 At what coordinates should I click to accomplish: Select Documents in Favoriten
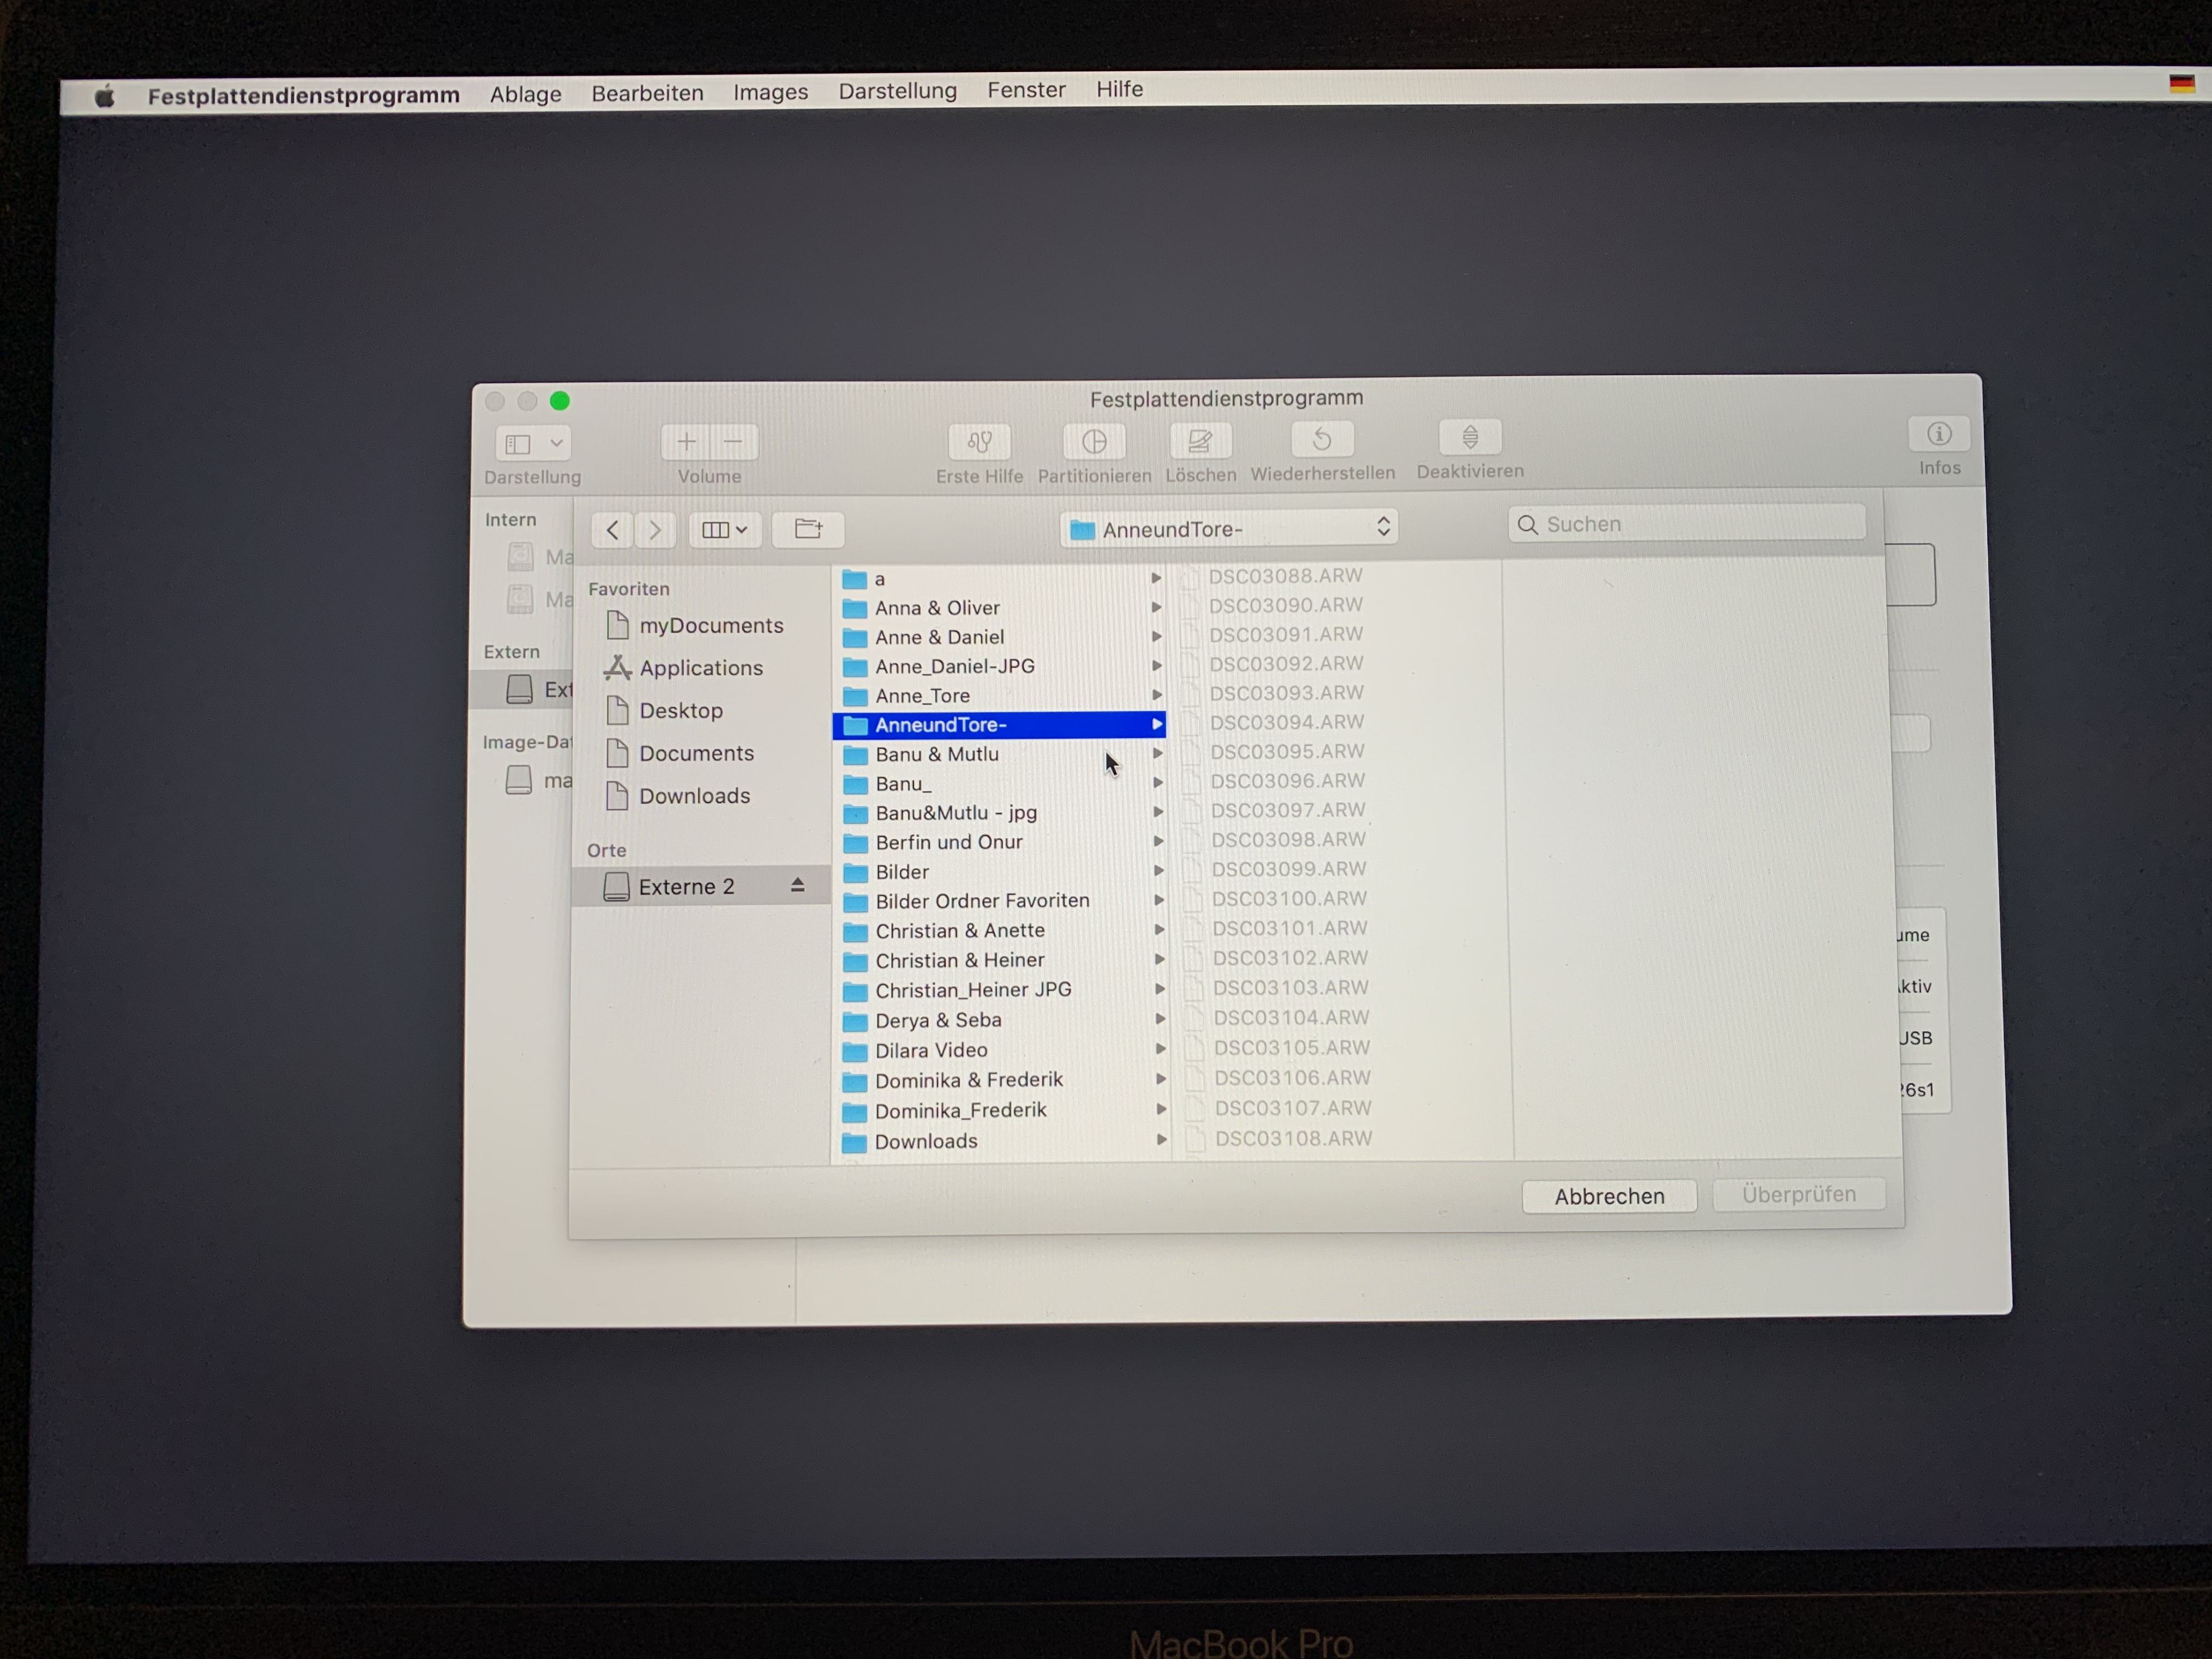(697, 753)
